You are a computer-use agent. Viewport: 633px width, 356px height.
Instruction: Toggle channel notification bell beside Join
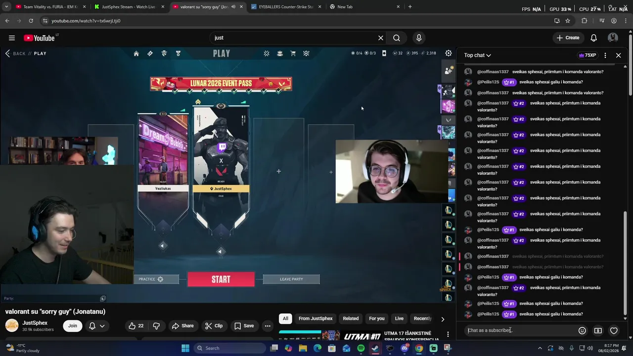click(92, 326)
